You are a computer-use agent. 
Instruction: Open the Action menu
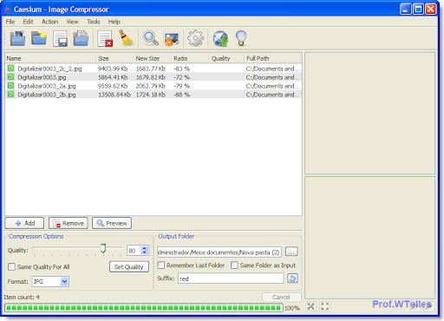pos(49,22)
